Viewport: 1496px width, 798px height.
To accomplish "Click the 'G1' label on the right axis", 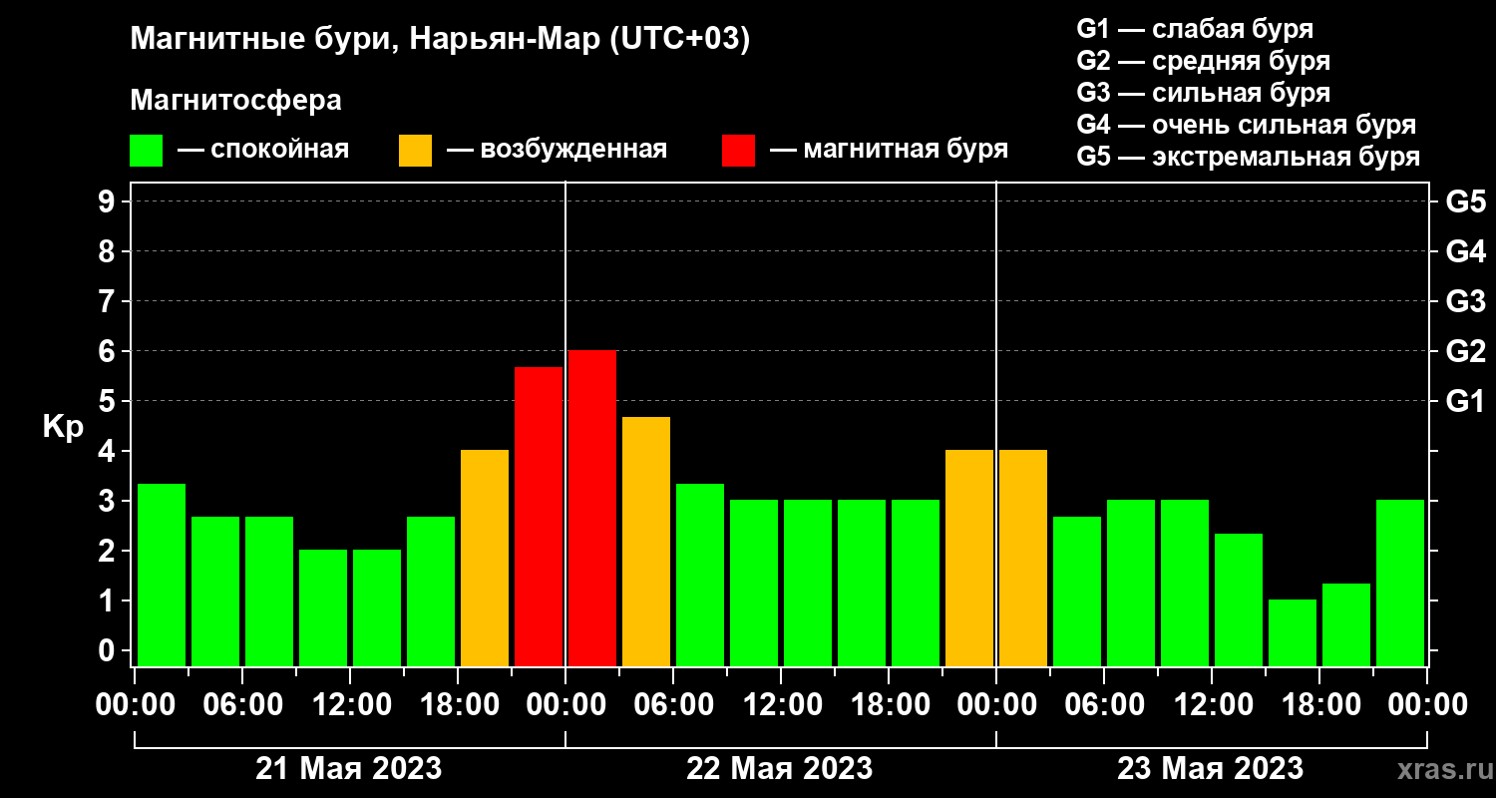I will (x=1466, y=401).
